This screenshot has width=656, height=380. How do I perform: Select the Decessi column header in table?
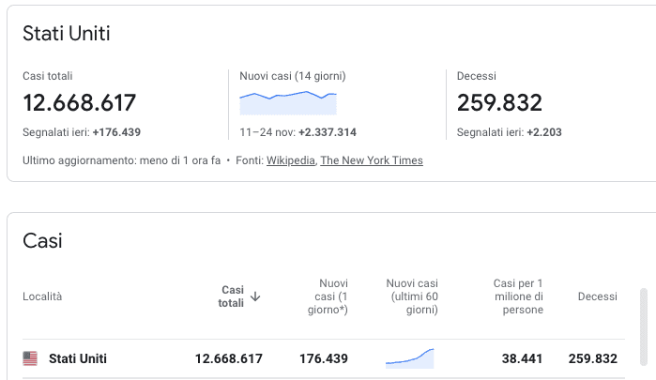pyautogui.click(x=598, y=296)
